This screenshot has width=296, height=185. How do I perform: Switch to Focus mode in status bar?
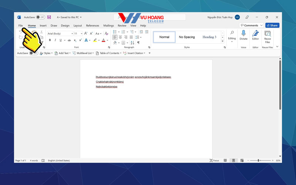(214, 161)
